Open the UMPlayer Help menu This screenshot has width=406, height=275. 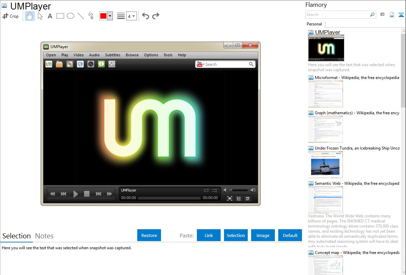pos(182,55)
